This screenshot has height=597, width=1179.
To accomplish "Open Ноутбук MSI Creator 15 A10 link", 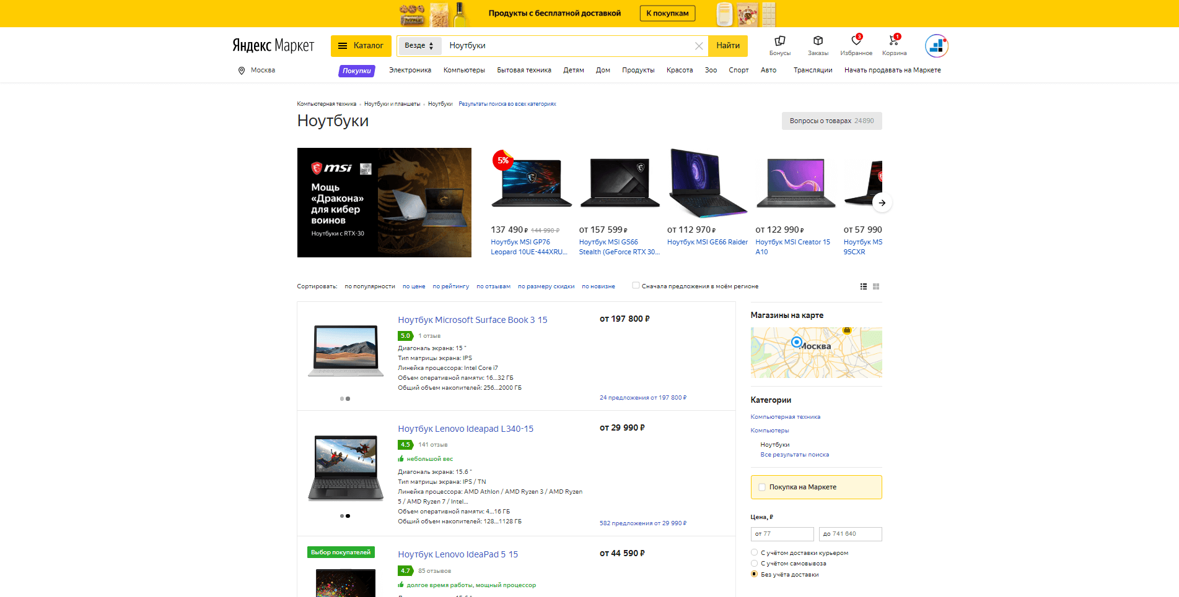I will pyautogui.click(x=793, y=247).
